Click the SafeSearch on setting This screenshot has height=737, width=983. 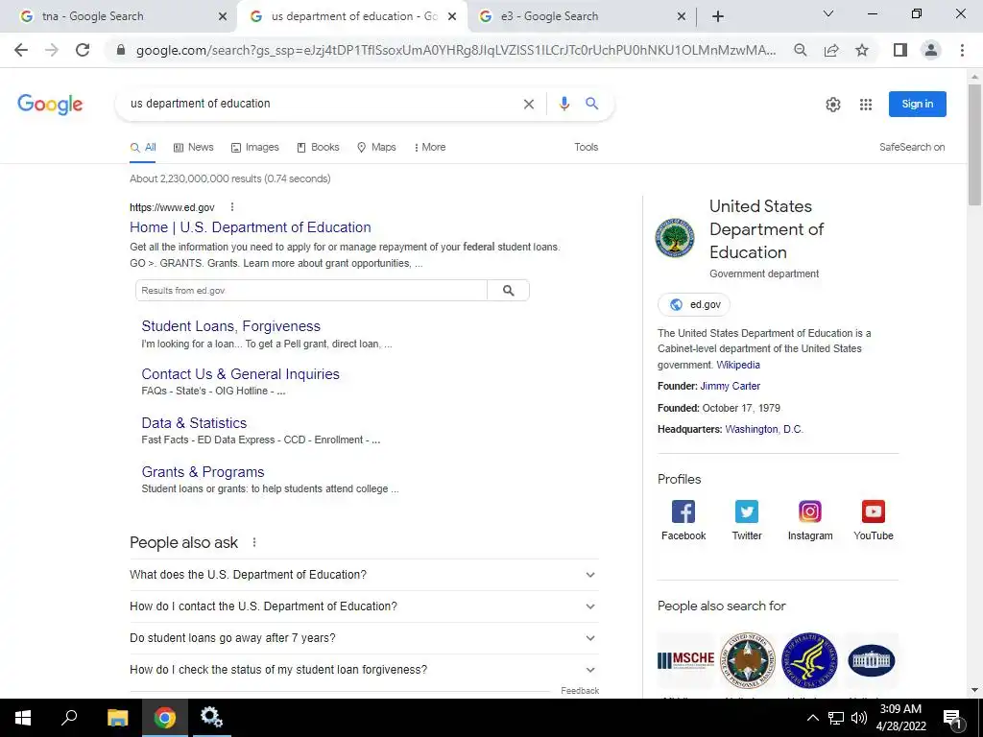click(x=912, y=147)
